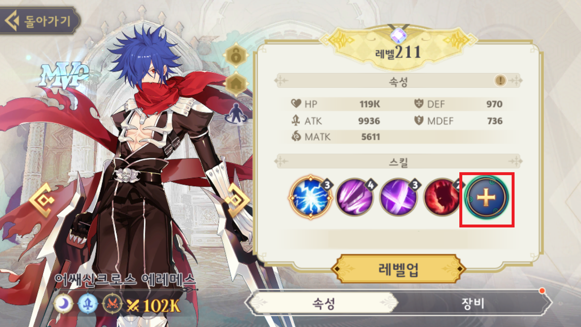Click the 레벨업 level-up button
The image size is (581, 327).
point(398,270)
